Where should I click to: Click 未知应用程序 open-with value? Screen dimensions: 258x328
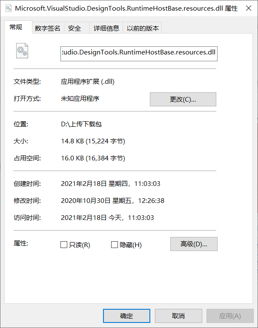(x=80, y=99)
